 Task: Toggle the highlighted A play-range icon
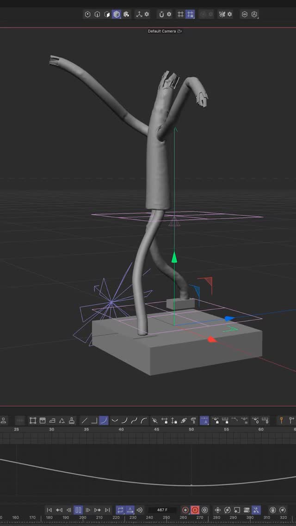pyautogui.click(x=130, y=510)
